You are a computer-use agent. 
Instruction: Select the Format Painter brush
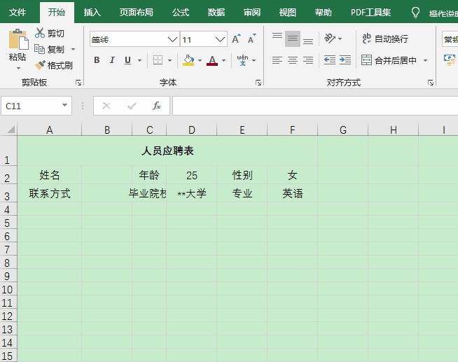40,65
